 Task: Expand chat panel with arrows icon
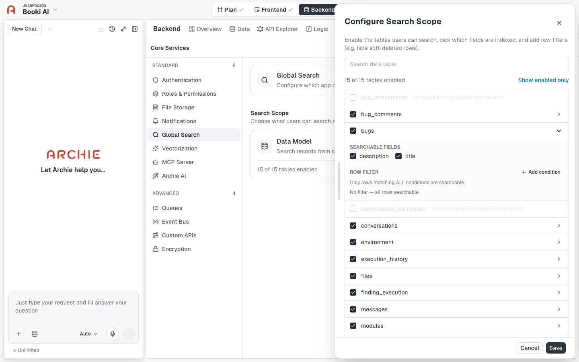[123, 29]
